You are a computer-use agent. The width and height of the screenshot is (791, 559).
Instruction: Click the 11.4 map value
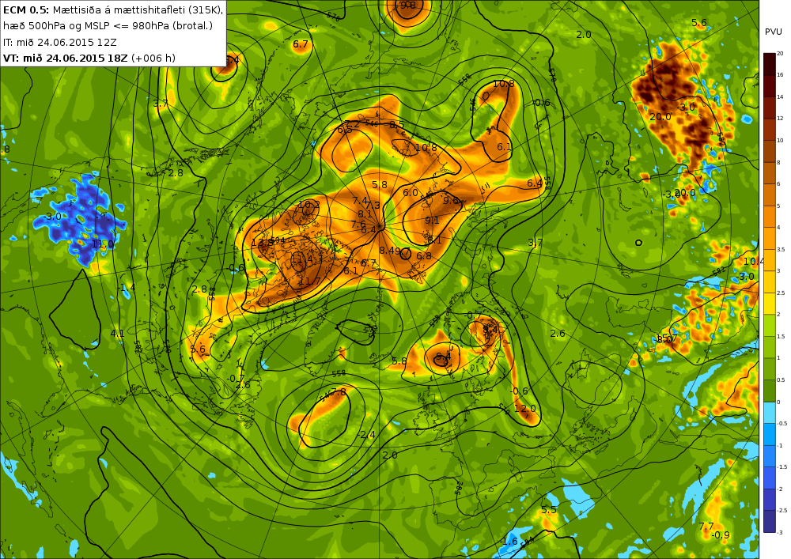click(302, 259)
